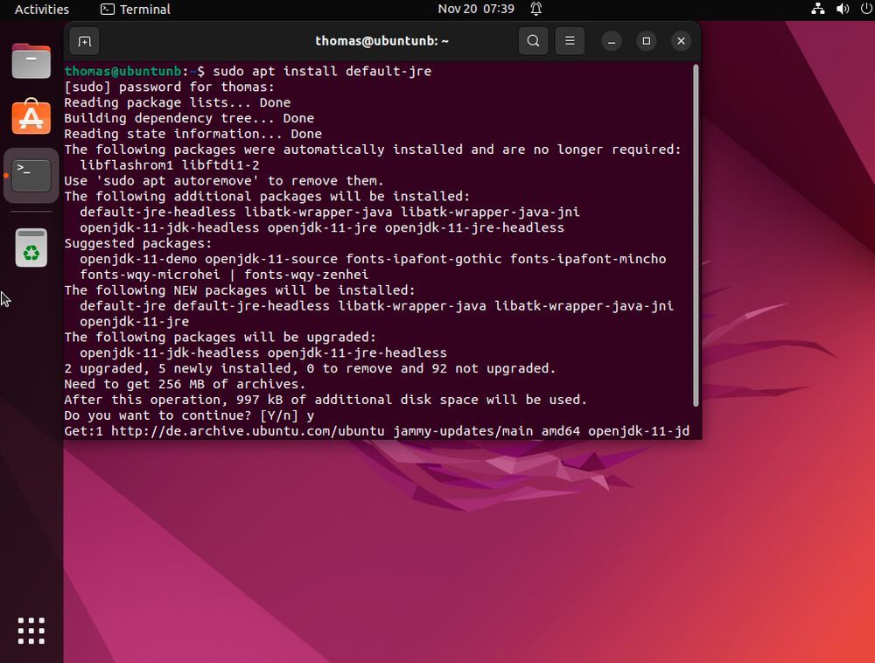Viewport: 875px width, 663px height.
Task: Open a new terminal tab
Action: pos(84,41)
